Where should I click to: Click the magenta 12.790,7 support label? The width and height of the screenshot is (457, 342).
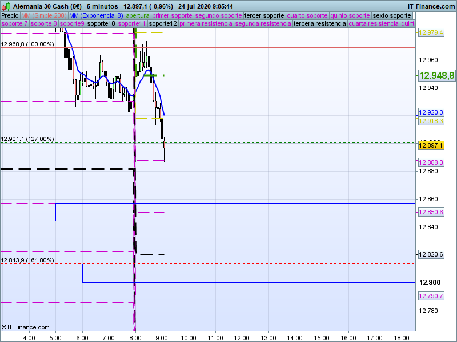pos(431,296)
